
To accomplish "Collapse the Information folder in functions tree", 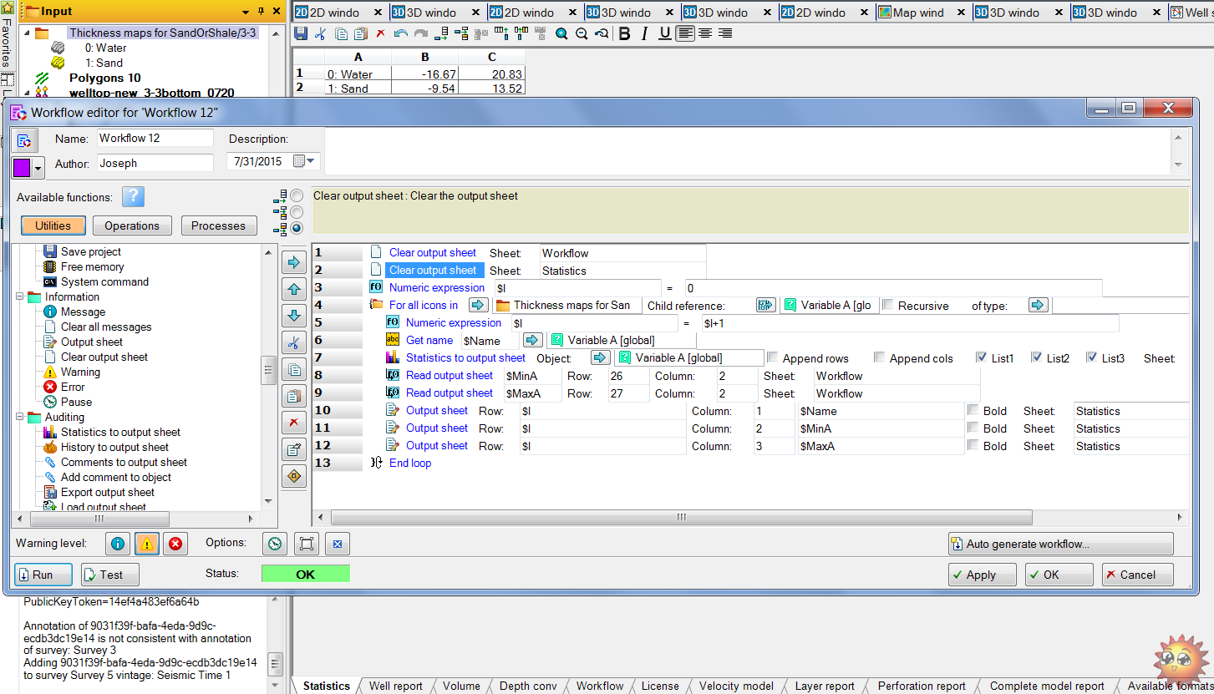I will (19, 296).
